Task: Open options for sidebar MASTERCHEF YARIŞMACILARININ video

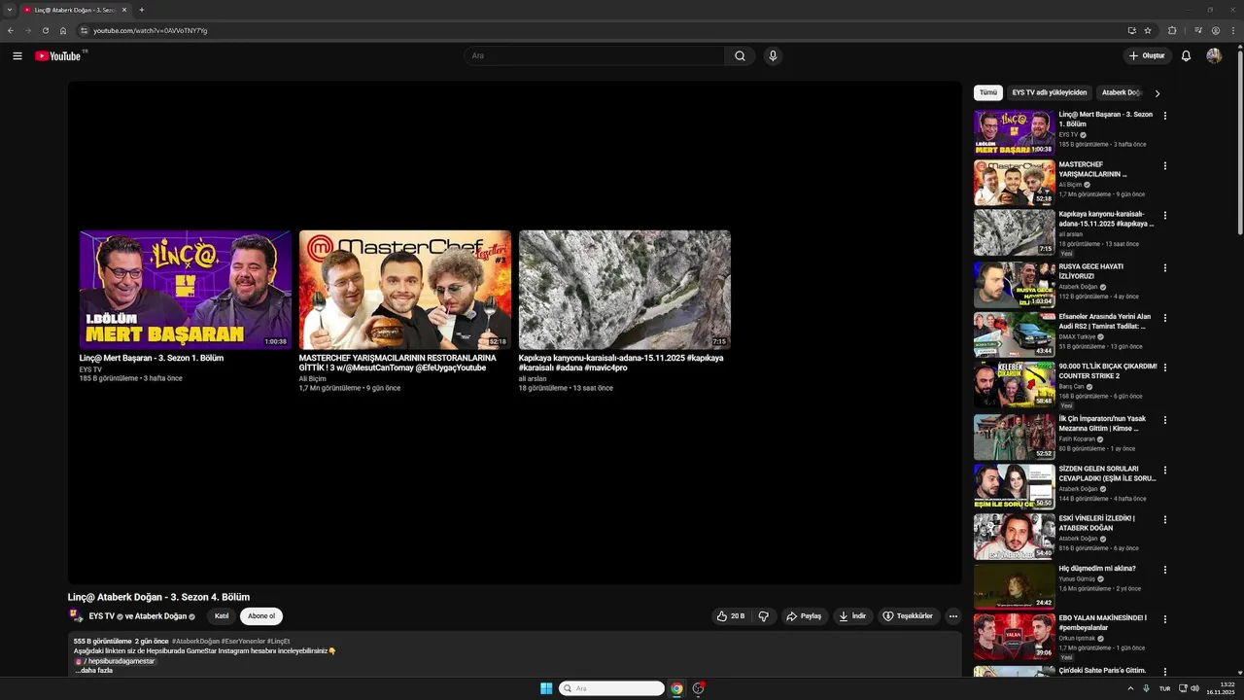Action: tap(1165, 165)
